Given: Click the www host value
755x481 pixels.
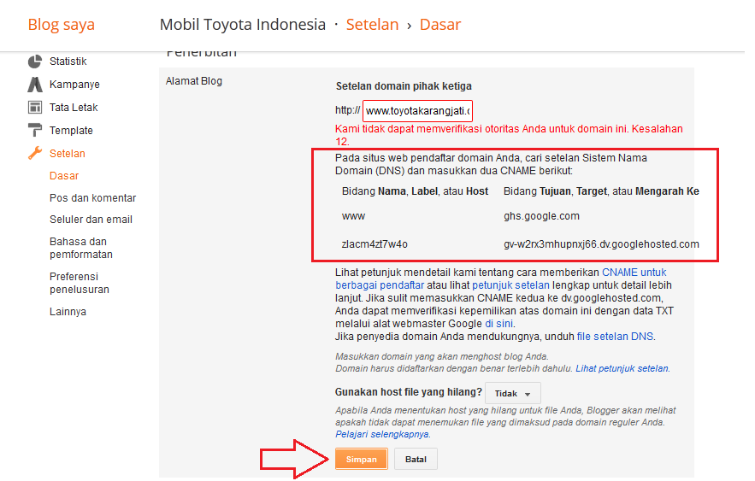Looking at the screenshot, I should (x=353, y=216).
